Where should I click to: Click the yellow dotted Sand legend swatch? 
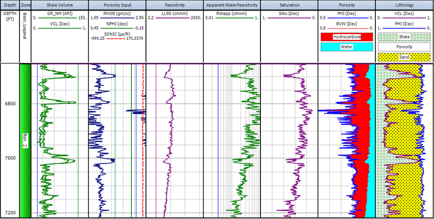click(404, 57)
